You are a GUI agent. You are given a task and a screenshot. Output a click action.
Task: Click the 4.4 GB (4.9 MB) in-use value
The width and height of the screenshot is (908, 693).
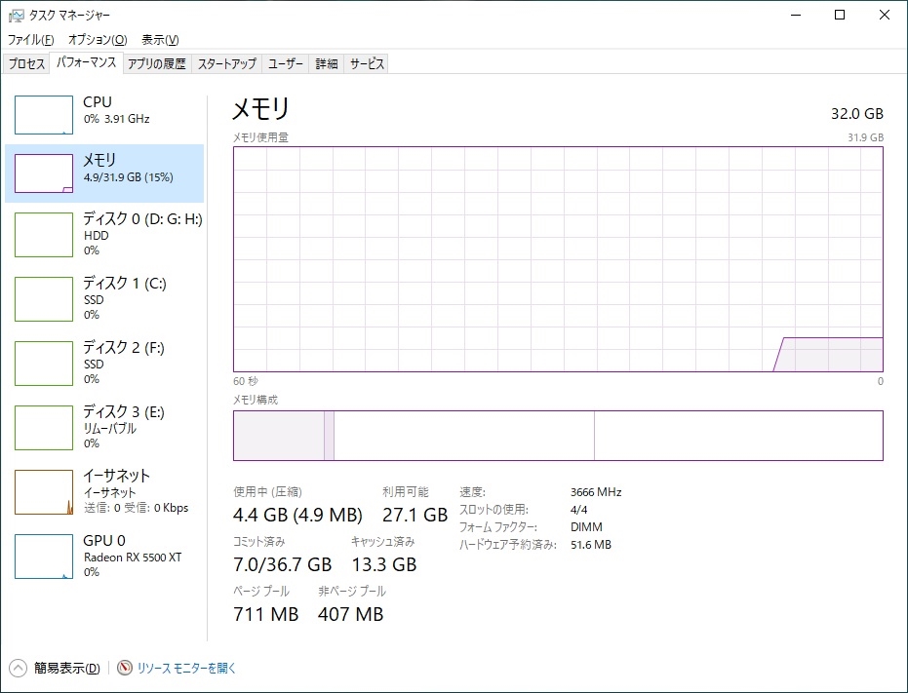pos(297,515)
